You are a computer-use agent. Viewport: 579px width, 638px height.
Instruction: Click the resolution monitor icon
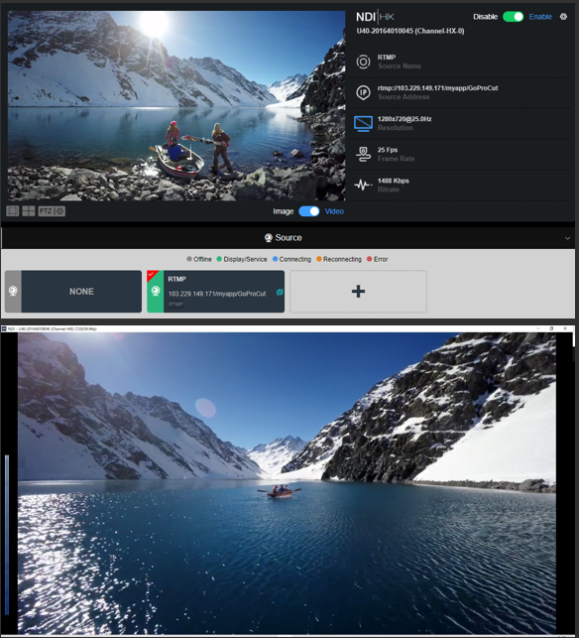pos(363,124)
